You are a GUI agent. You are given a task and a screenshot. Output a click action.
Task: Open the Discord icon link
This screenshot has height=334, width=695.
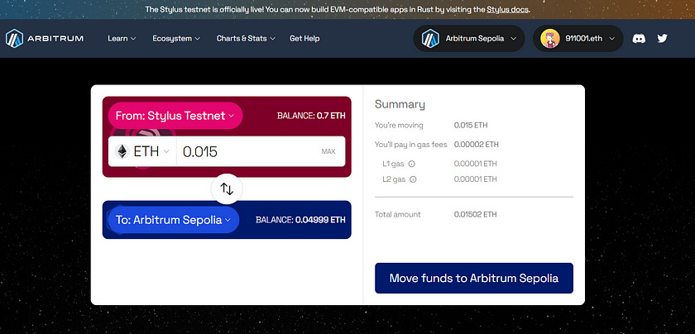point(639,39)
